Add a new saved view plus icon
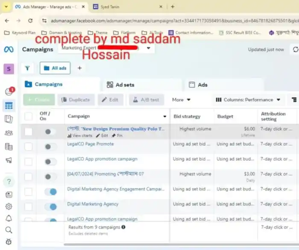 pos(80,68)
